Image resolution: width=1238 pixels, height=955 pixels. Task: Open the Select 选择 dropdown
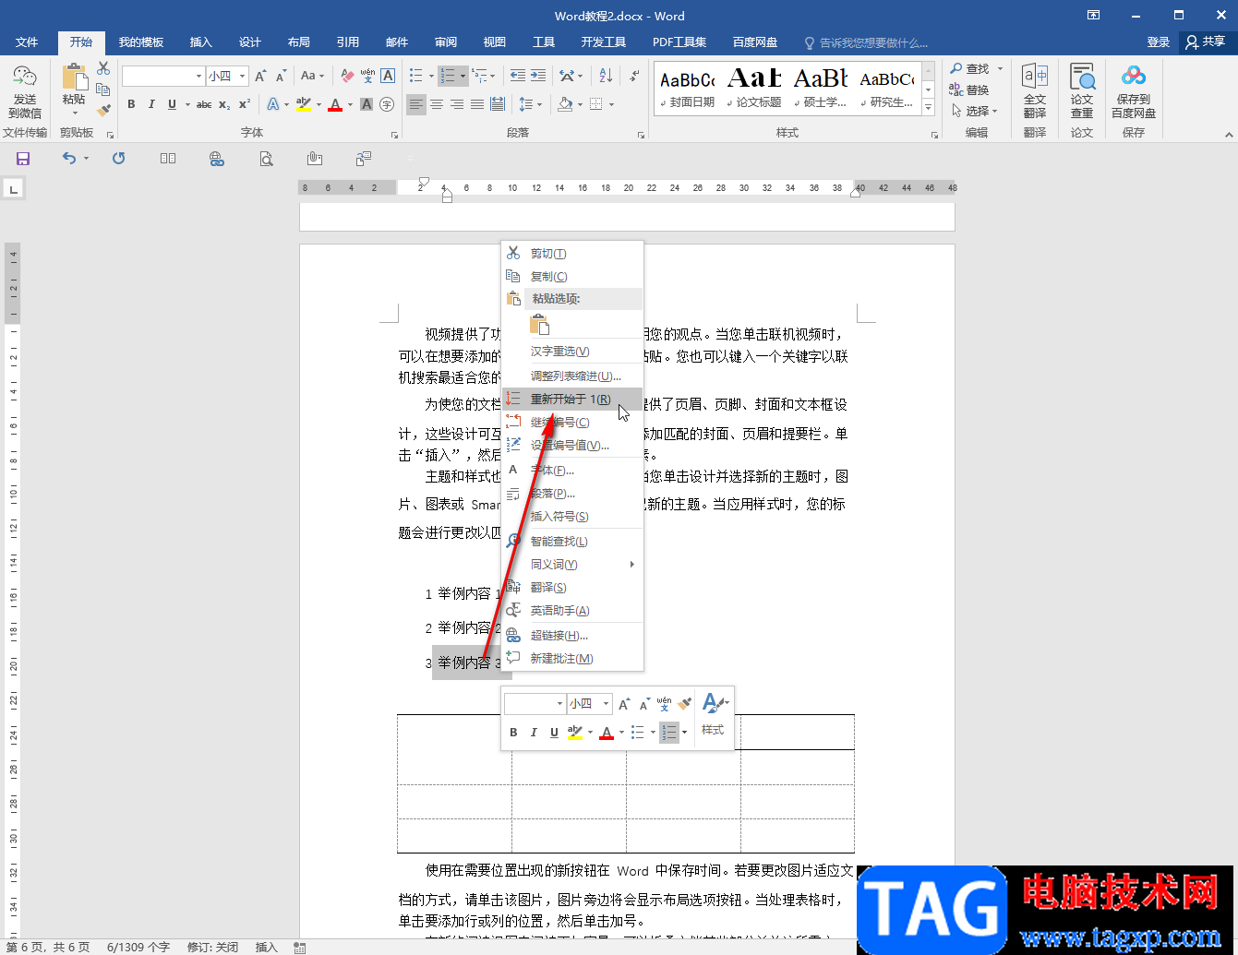click(975, 111)
